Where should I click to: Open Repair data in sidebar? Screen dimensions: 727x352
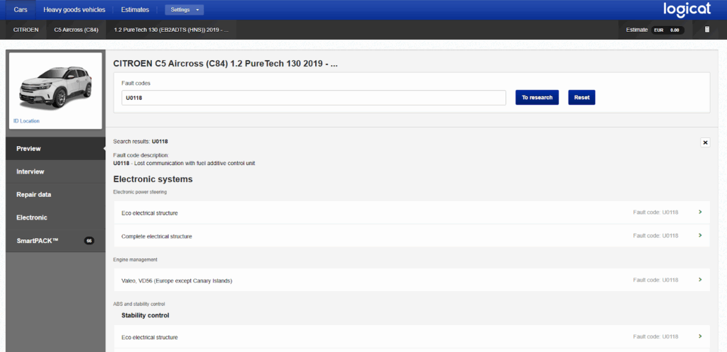click(x=34, y=194)
